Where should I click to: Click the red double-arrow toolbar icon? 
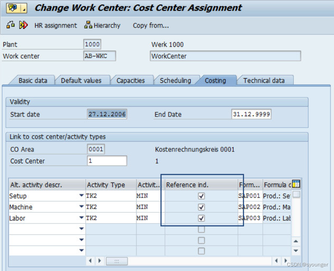coord(22,25)
